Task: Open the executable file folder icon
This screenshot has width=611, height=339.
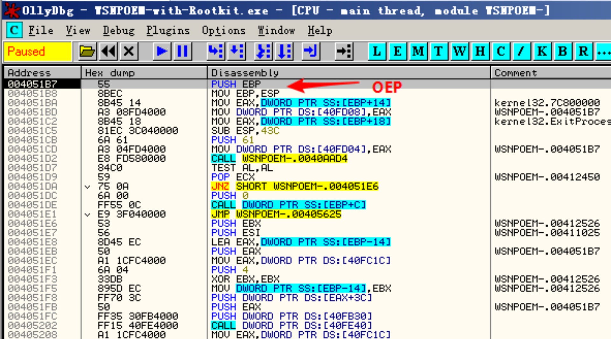Action: pyautogui.click(x=87, y=51)
